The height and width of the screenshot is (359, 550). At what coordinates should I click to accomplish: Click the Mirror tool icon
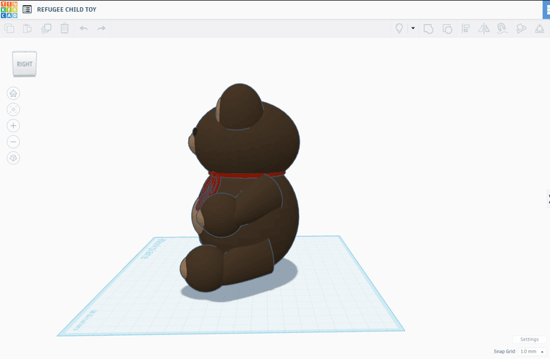483,29
